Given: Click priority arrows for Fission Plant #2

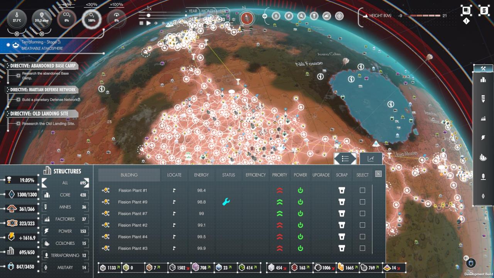Looking at the screenshot, I should [280, 225].
